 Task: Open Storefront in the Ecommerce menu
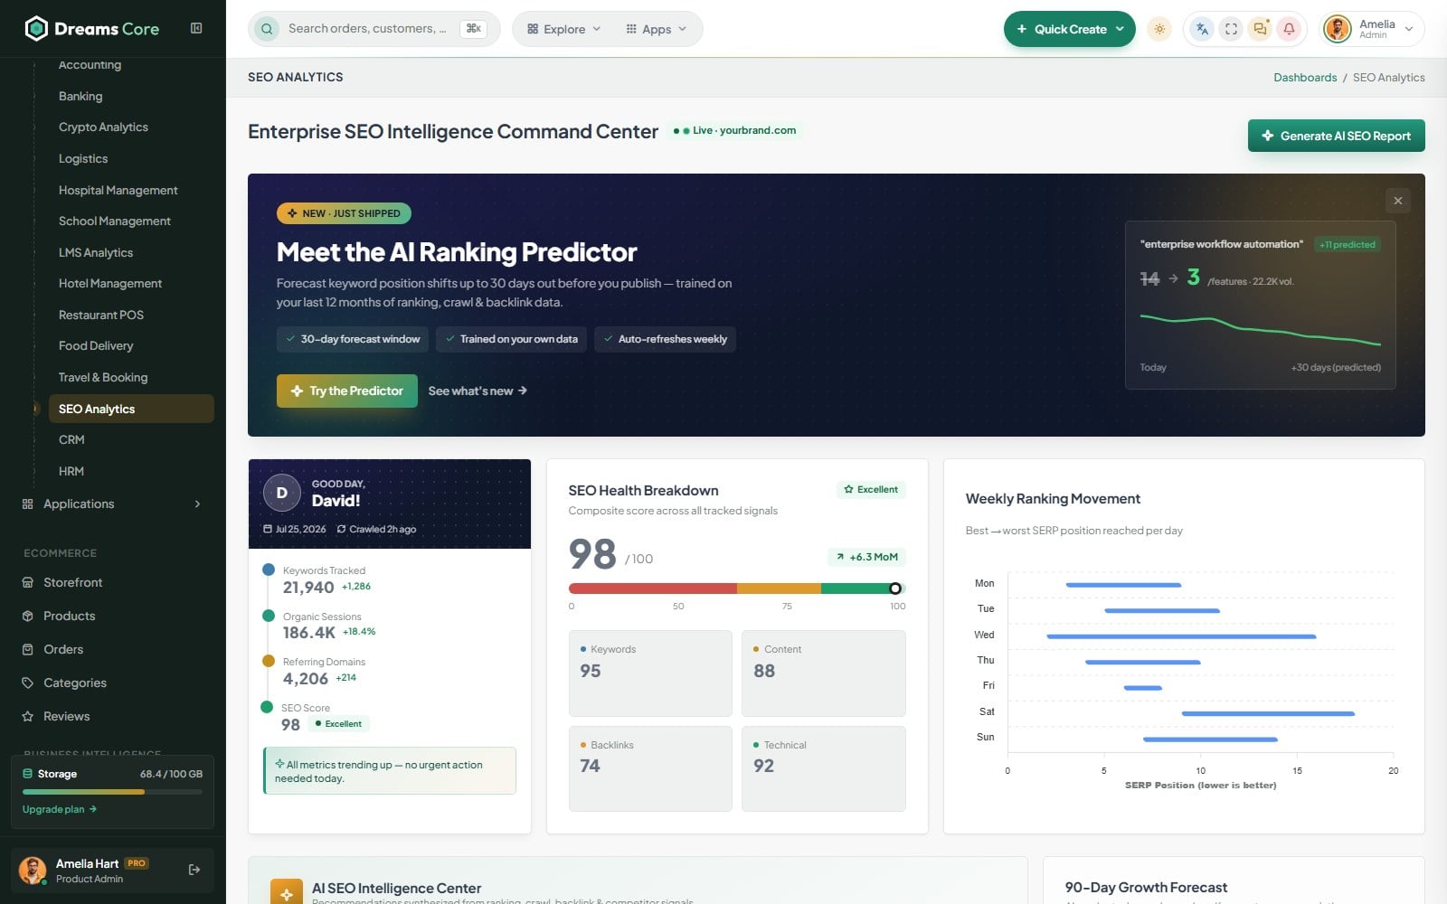[73, 583]
